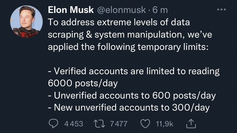The width and height of the screenshot is (237, 133).
Task: Click the 7477 retweet count
Action: [x=118, y=124]
